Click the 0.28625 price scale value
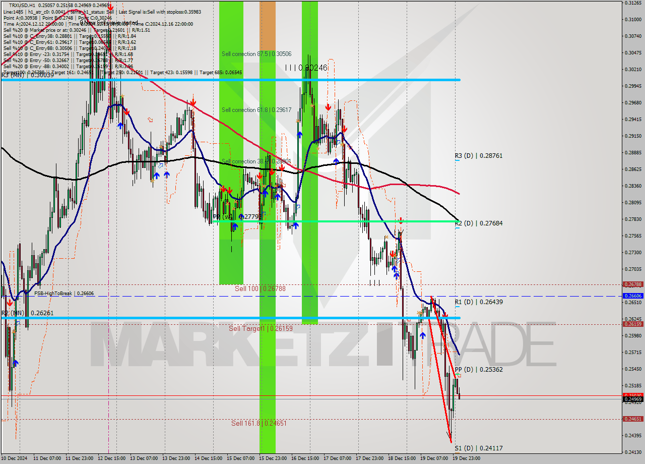The width and height of the screenshot is (645, 464). tap(633, 169)
